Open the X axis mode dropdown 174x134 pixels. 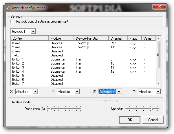point(35,92)
